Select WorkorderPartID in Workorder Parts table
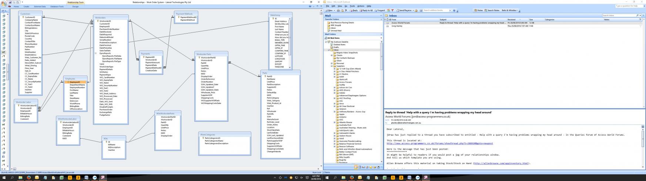 (208, 58)
